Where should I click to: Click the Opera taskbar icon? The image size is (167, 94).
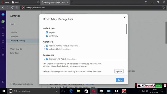tap(94, 91)
